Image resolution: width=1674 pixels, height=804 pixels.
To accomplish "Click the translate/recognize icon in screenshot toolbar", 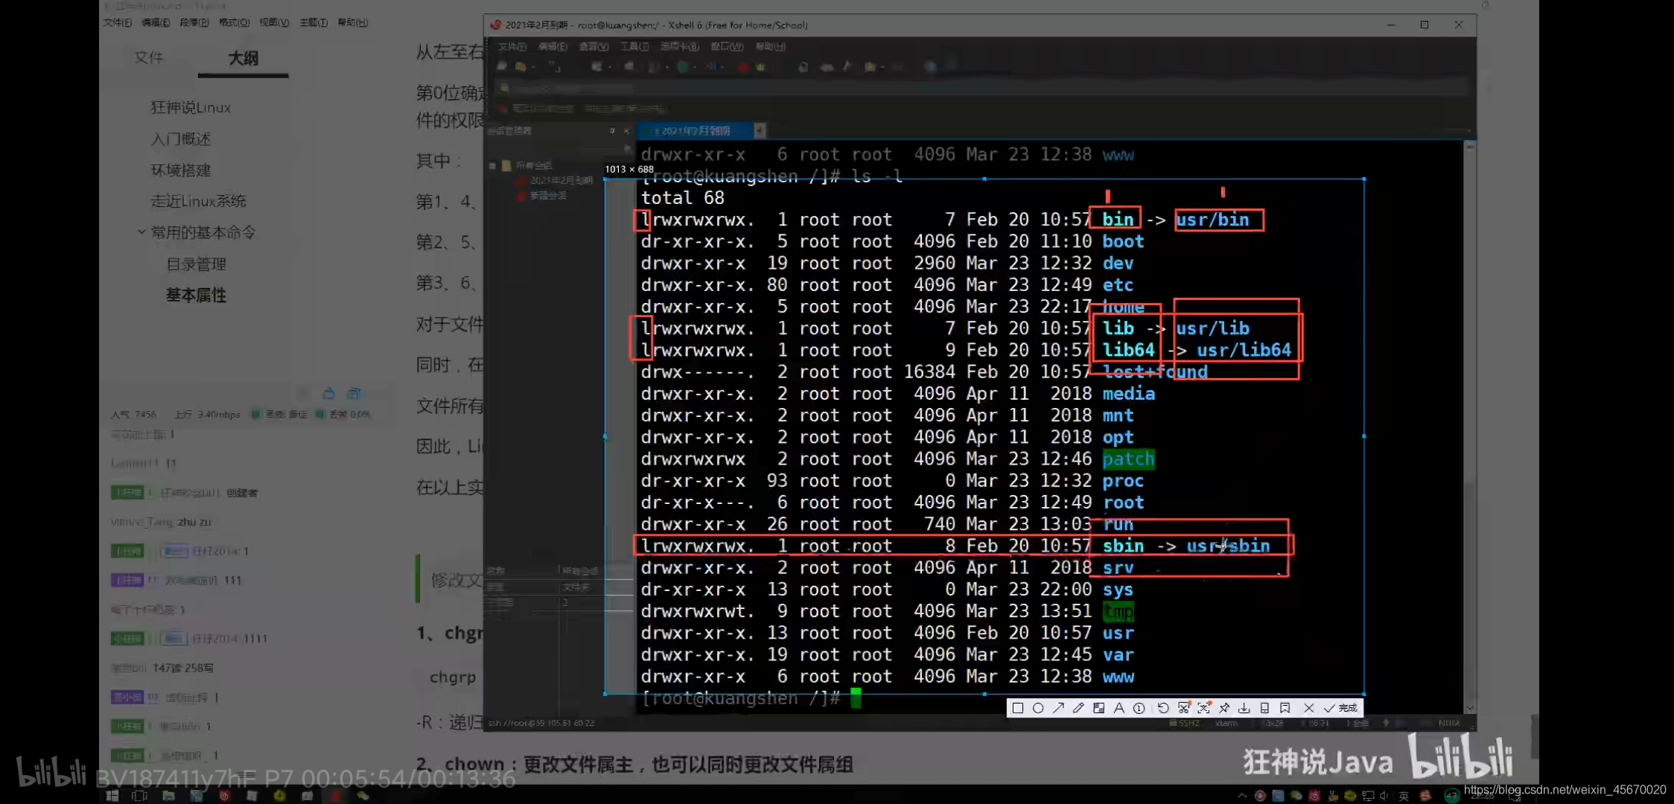I will (1204, 708).
